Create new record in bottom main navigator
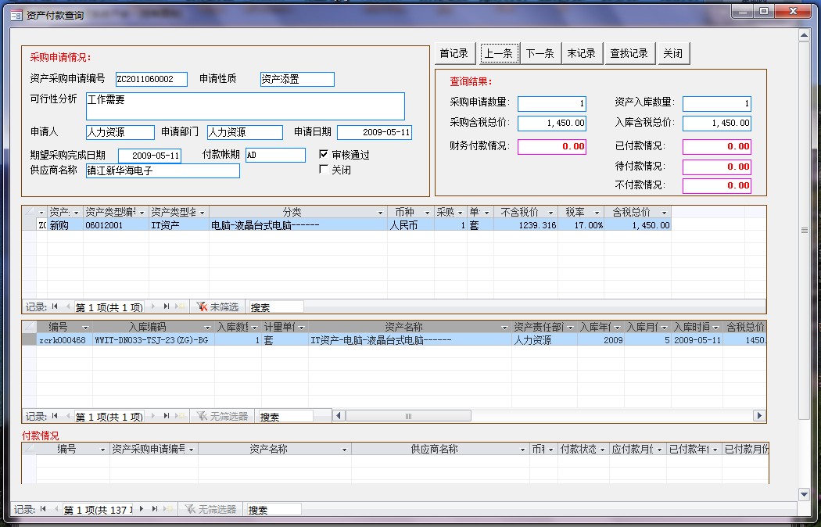Viewport: 821px width, 527px height. pyautogui.click(x=168, y=509)
